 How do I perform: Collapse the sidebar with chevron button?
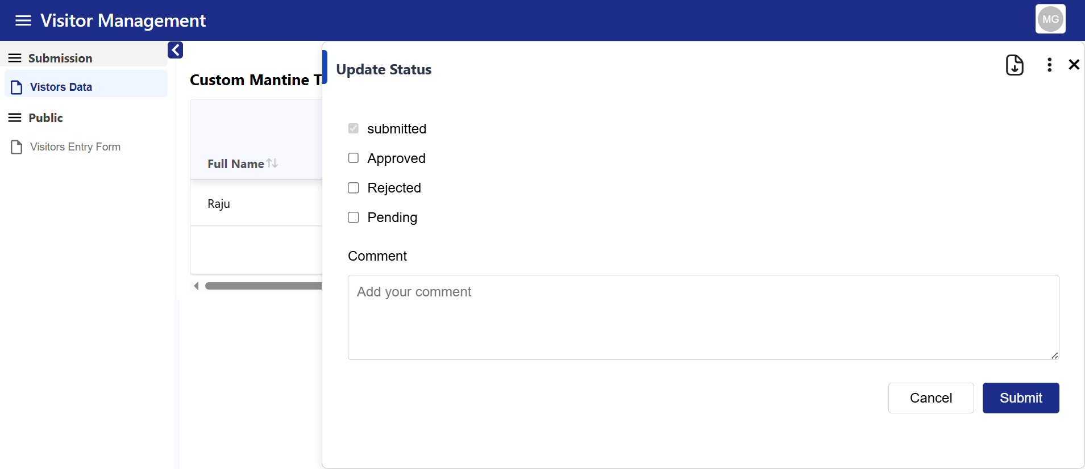tap(175, 50)
